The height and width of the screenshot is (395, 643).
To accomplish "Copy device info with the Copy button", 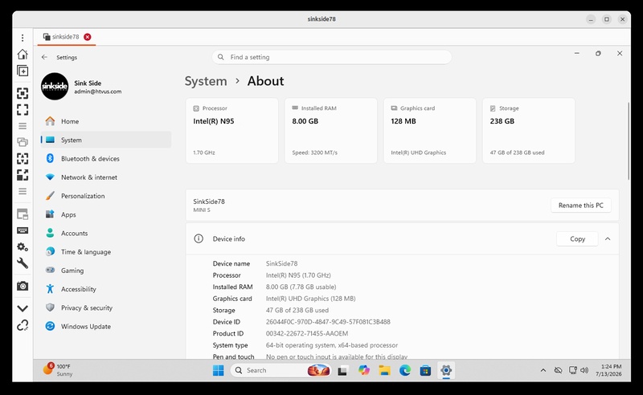I will pos(577,239).
